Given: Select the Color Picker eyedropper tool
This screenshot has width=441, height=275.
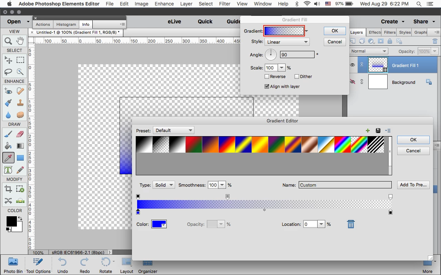Looking at the screenshot, I should coord(8,158).
